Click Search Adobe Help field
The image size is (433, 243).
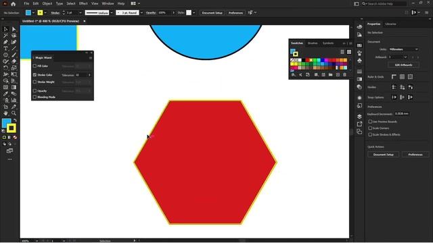pyautogui.click(x=386, y=4)
